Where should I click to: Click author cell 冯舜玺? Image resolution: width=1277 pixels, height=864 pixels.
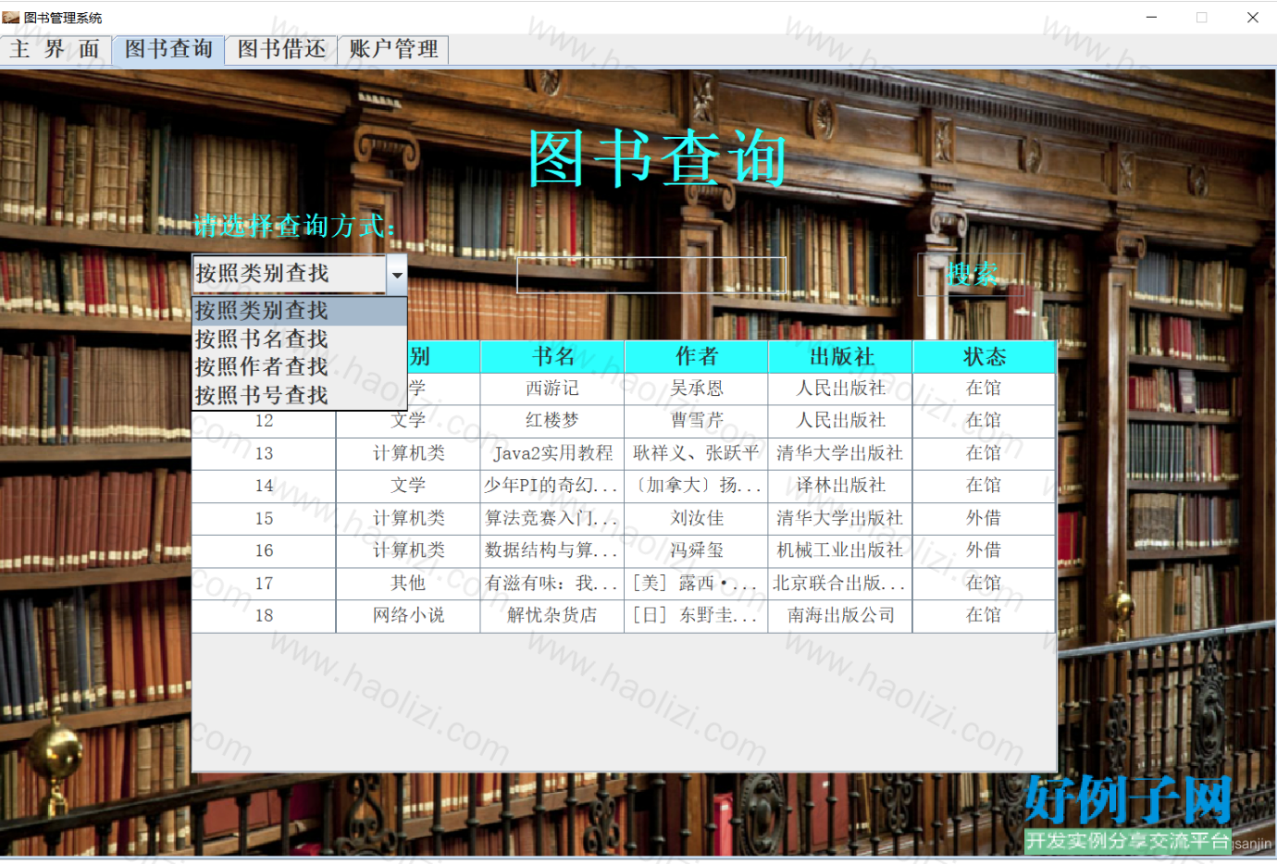tap(697, 550)
